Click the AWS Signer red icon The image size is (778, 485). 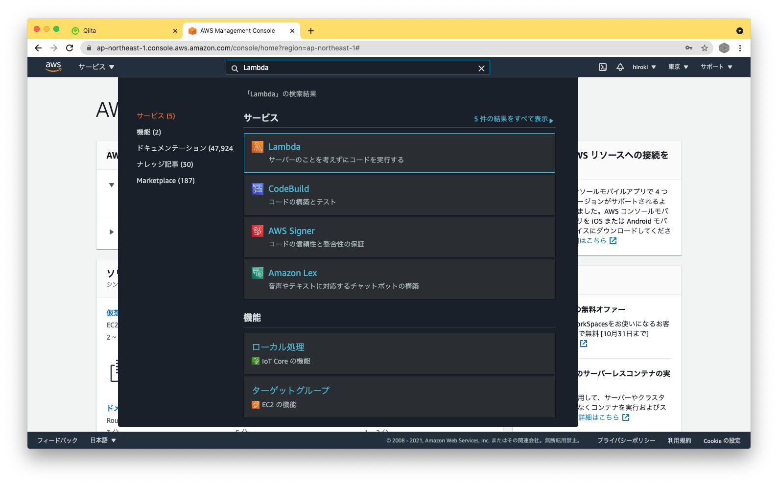pos(258,231)
